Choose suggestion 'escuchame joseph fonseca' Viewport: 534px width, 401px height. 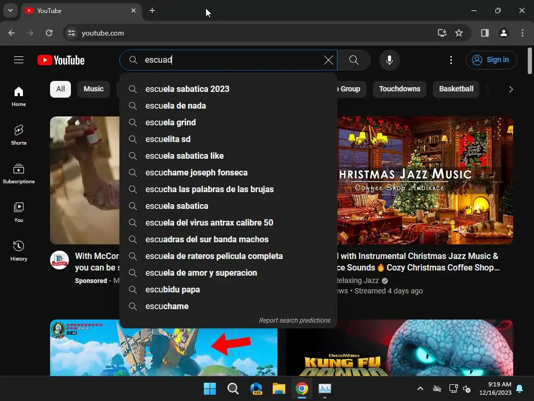point(228,172)
